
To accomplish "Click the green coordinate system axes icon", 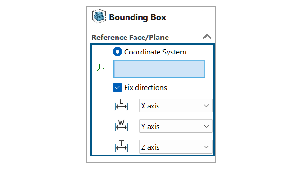I will (101, 68).
